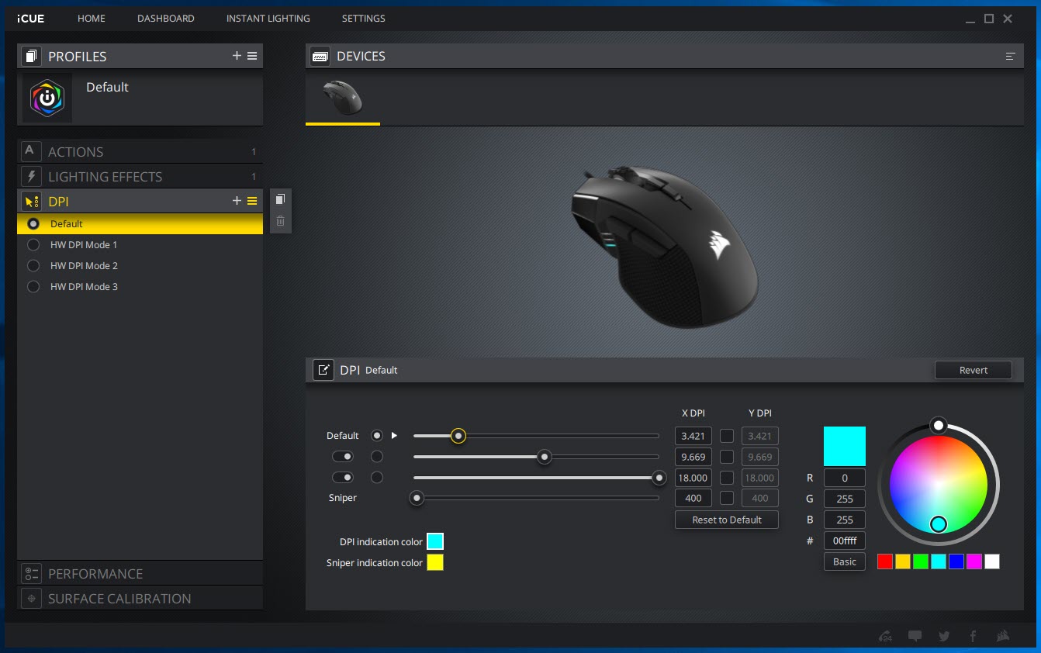Open the DPI section hamburger menu
Image resolution: width=1041 pixels, height=653 pixels.
(x=252, y=201)
